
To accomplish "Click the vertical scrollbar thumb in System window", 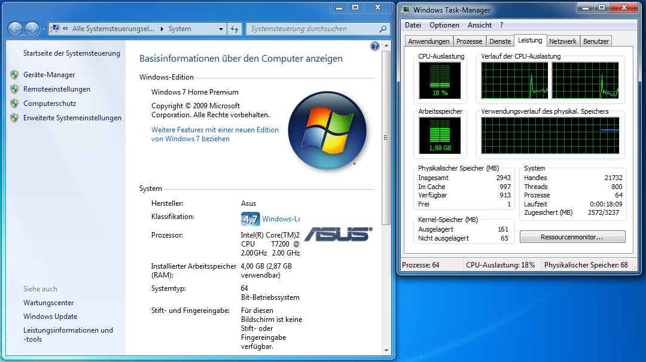I will coord(386,137).
